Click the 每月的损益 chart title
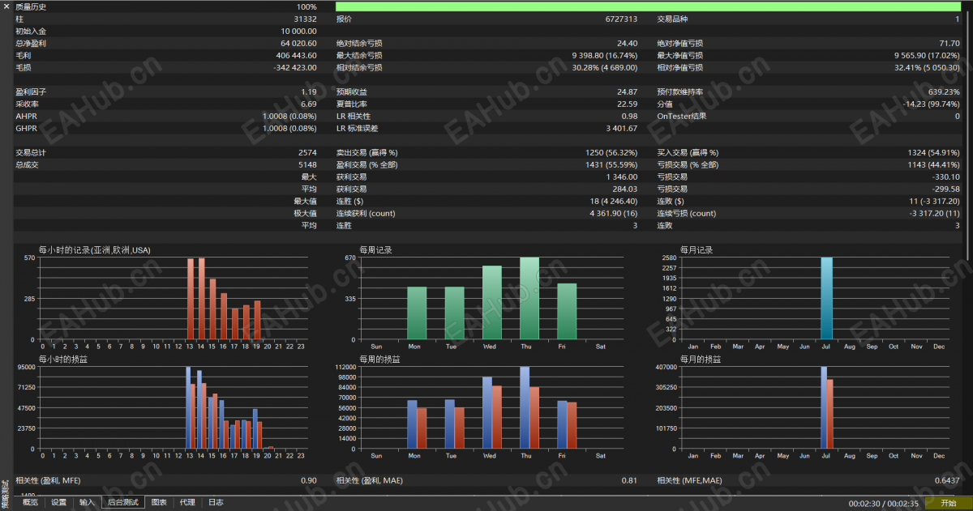Viewport: 973px width, 511px height. click(x=701, y=359)
